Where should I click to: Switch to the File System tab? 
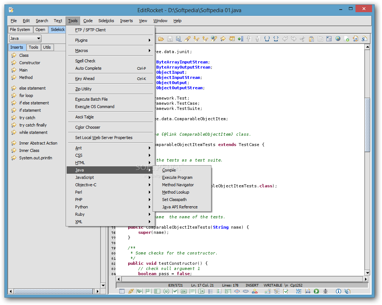point(20,30)
